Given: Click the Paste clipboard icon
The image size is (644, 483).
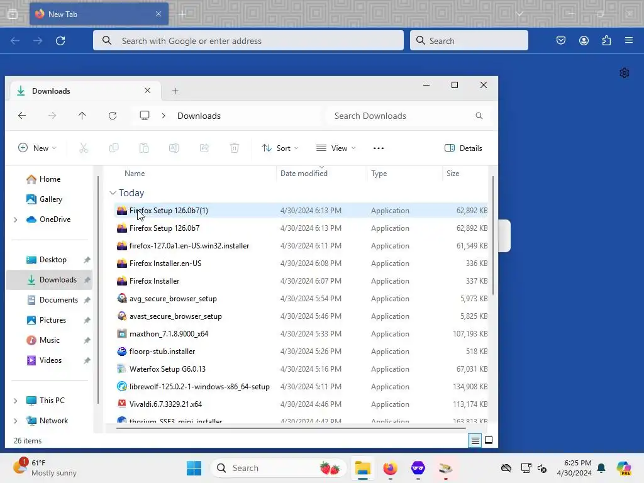Looking at the screenshot, I should (144, 148).
